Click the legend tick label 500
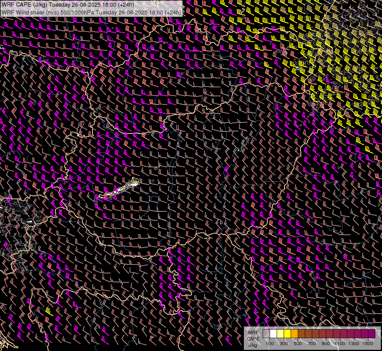382x351 pixels. [298, 344]
